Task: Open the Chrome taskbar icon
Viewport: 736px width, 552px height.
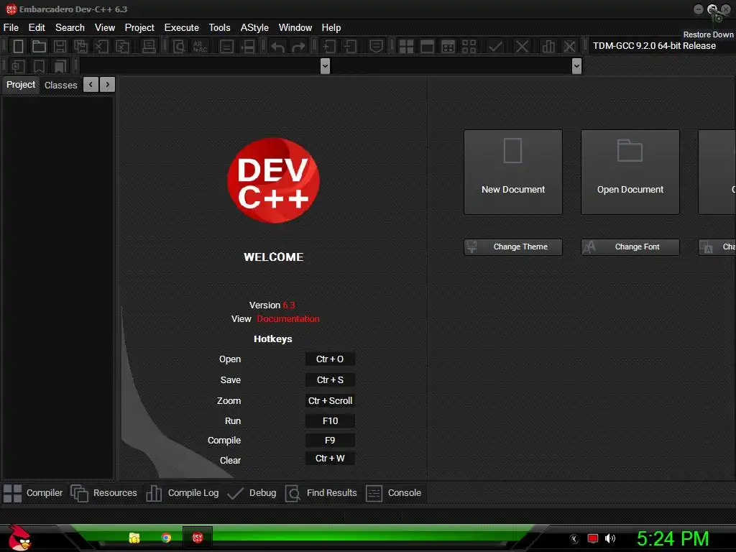Action: (166, 538)
